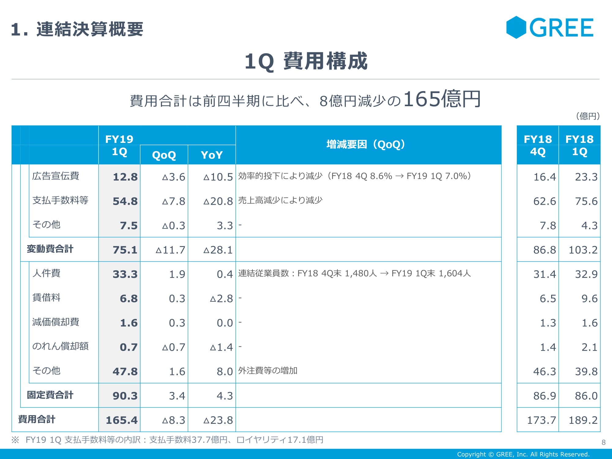Image resolution: width=612 pixels, height=459 pixels.
Task: Click the のれん償却額 row label
Action: pyautogui.click(x=60, y=346)
